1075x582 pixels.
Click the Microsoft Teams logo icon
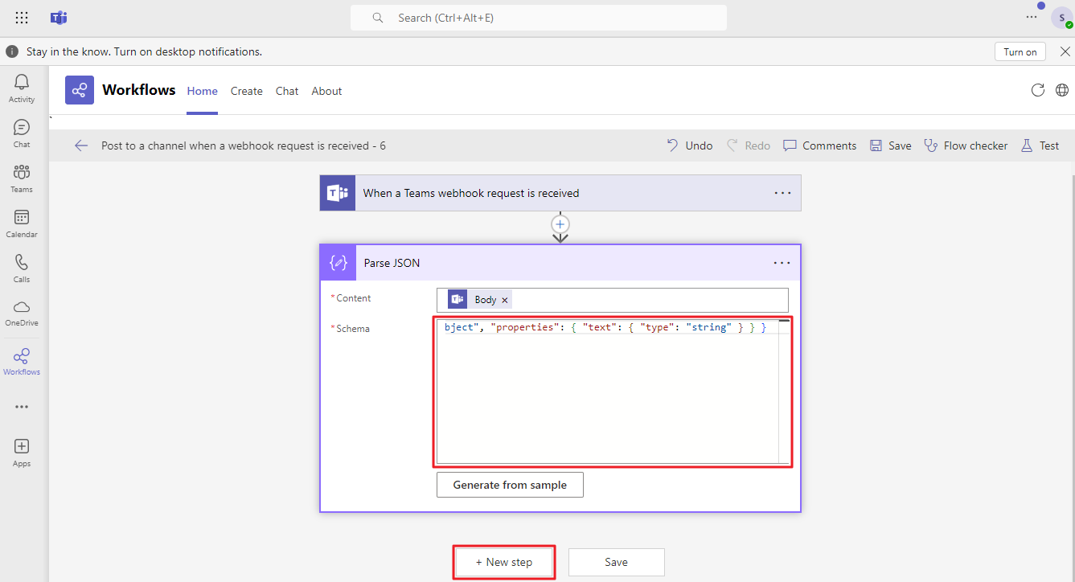click(59, 18)
